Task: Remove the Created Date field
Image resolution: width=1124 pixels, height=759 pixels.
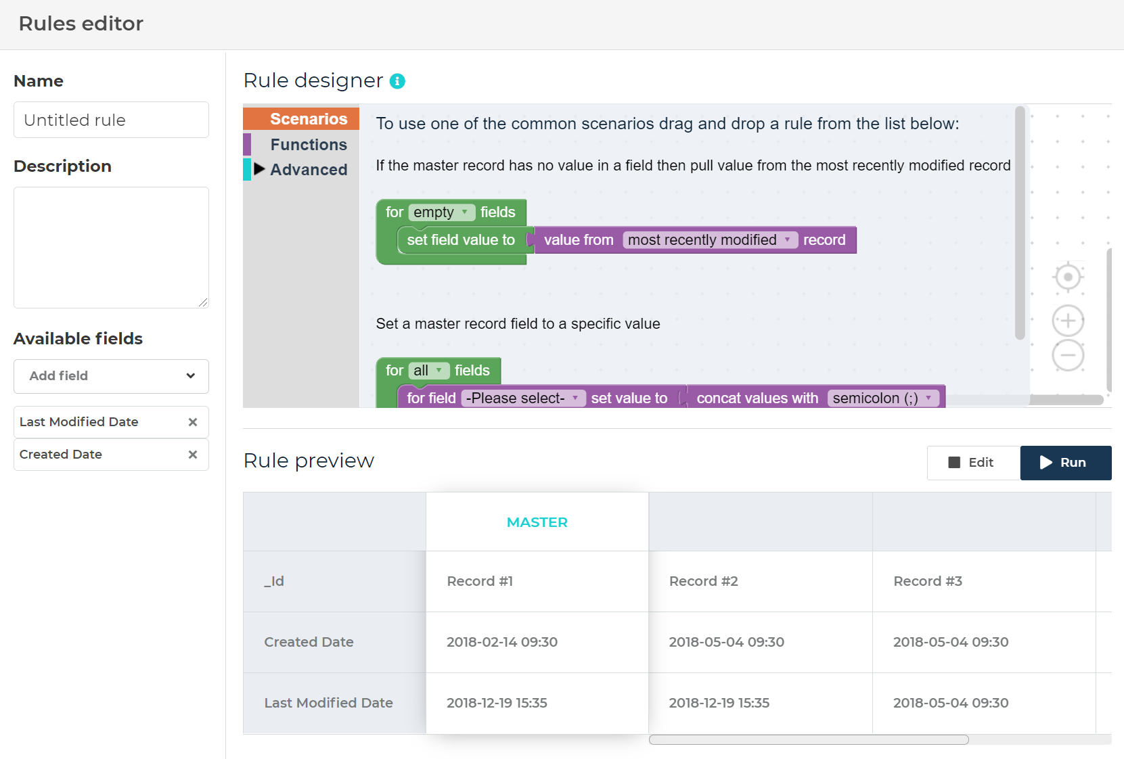Action: click(193, 455)
